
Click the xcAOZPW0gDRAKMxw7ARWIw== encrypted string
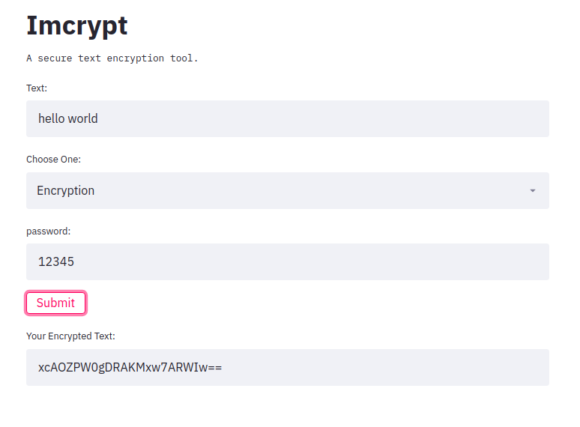click(x=130, y=368)
